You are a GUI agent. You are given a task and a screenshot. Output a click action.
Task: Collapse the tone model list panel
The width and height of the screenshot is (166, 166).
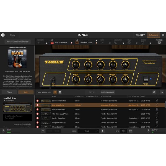click(162, 92)
